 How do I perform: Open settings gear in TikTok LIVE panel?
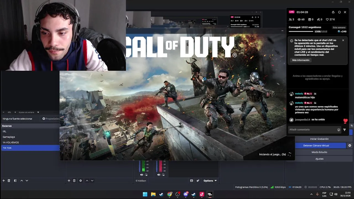click(339, 12)
